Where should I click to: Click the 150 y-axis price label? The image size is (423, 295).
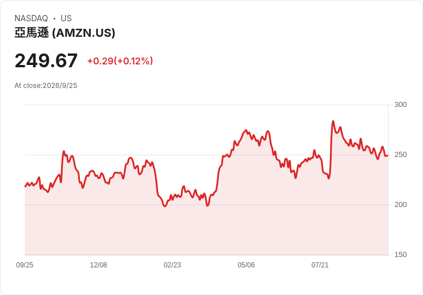[401, 255]
